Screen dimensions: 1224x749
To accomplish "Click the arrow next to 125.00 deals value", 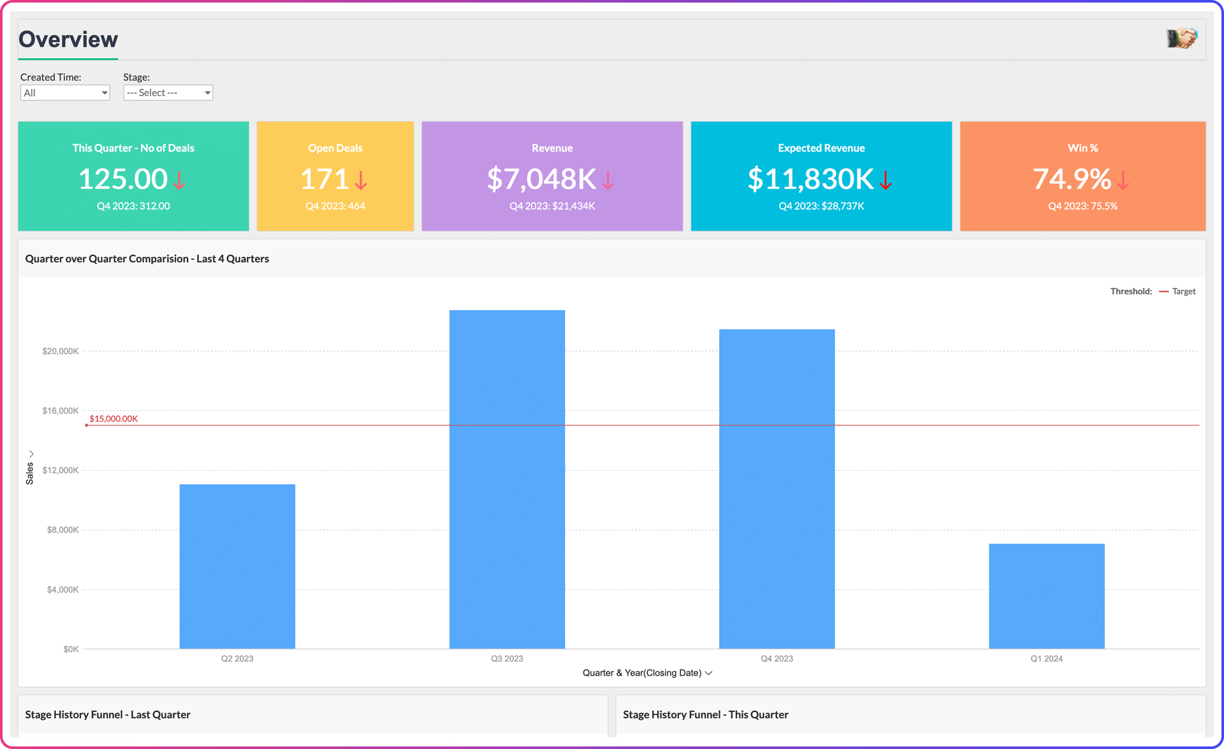I will [179, 181].
